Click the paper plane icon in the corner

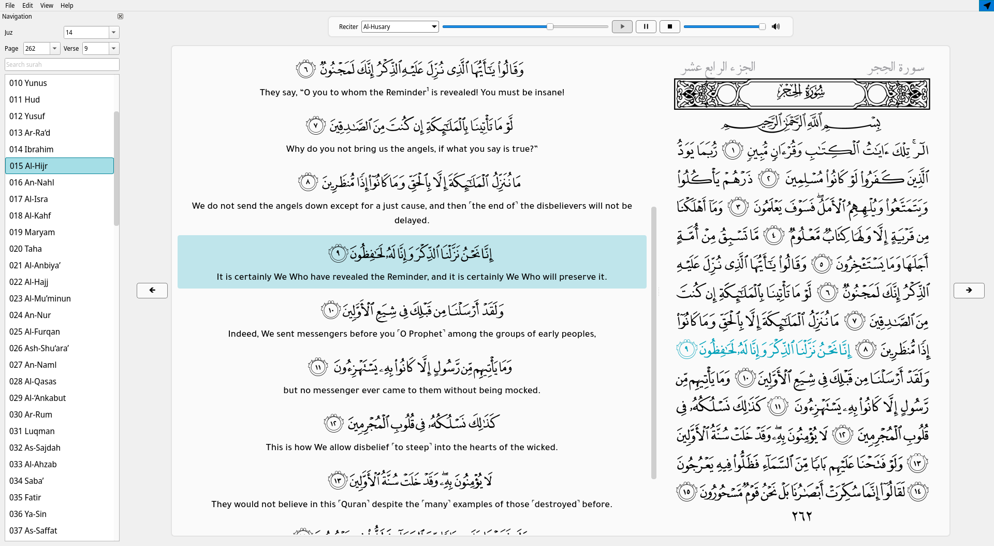point(986,6)
